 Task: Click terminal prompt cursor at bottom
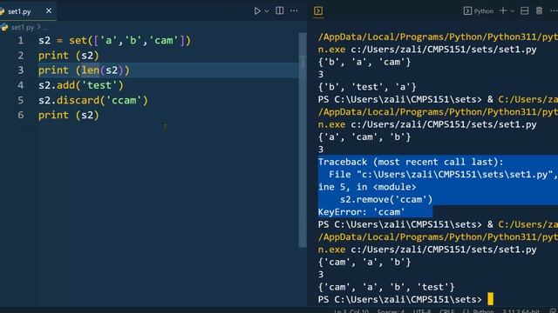coord(490,299)
